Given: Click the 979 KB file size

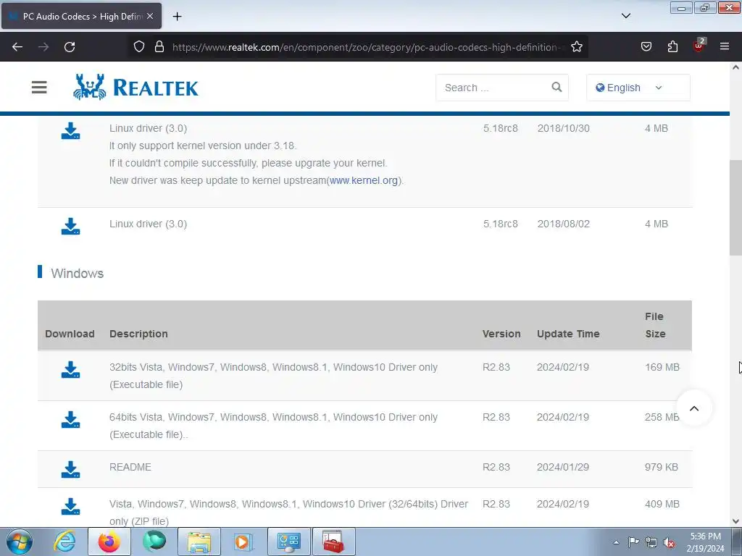Looking at the screenshot, I should pyautogui.click(x=661, y=467).
